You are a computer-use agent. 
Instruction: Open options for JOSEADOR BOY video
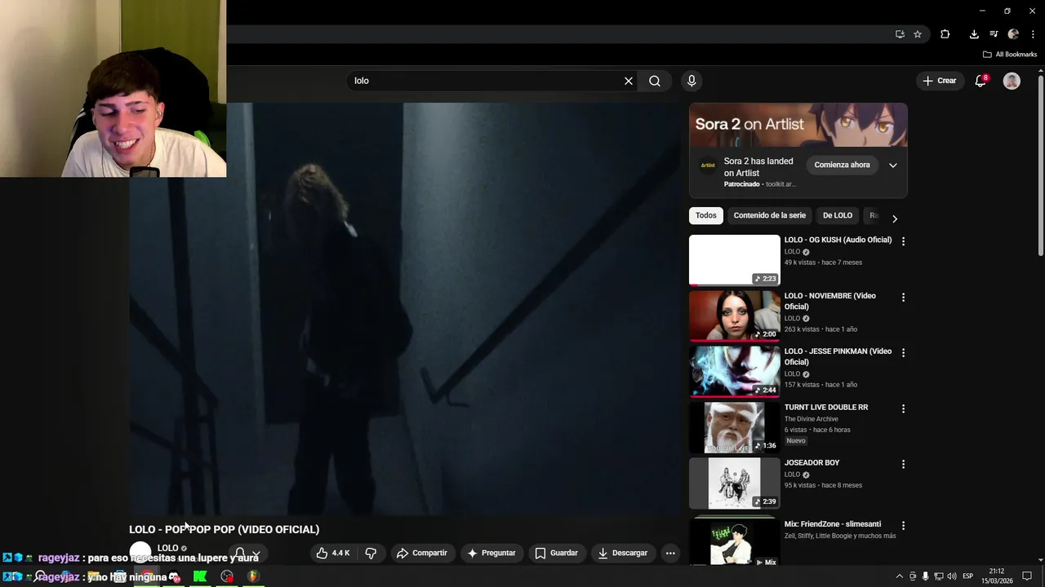coord(903,464)
